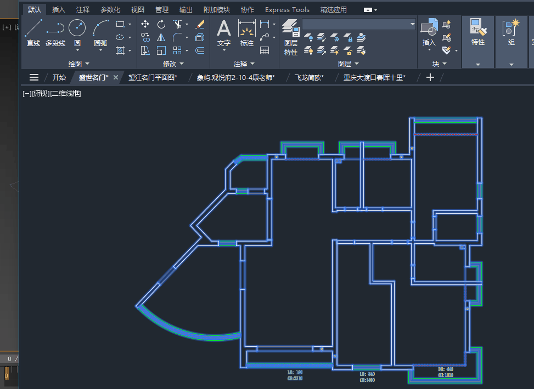Close the 盛世名门 drawing tab
The image size is (534, 389).
coord(116,78)
